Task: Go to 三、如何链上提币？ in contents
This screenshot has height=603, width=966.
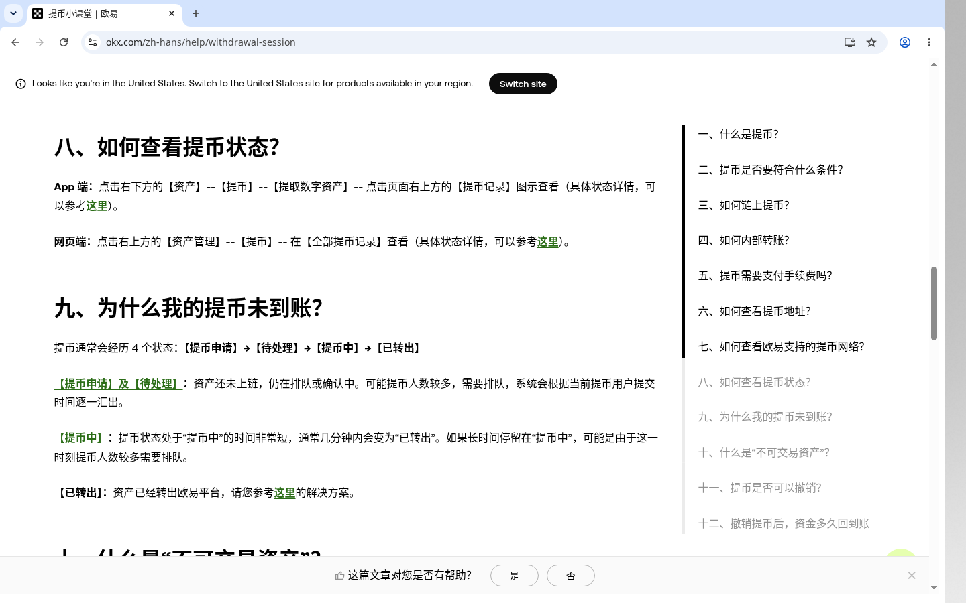Action: (743, 205)
